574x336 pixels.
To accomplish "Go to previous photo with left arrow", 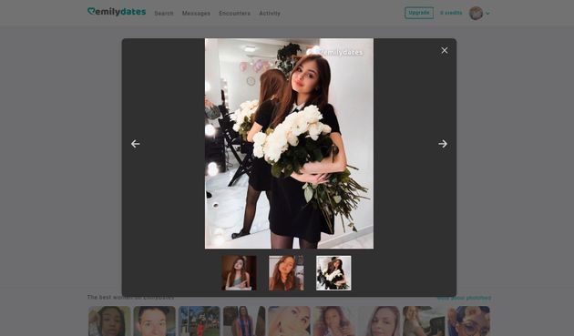I will [x=136, y=144].
